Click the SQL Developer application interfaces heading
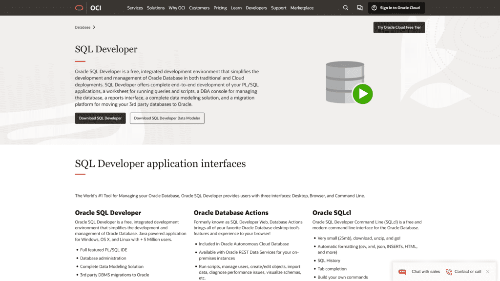 tap(160, 164)
